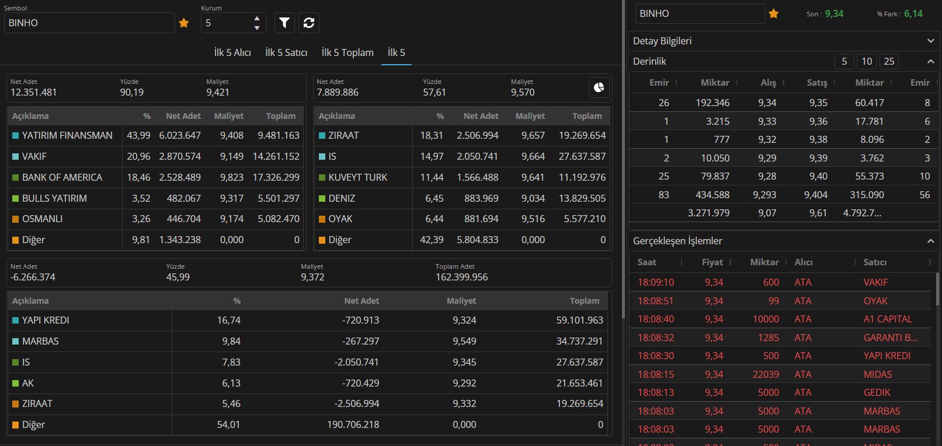Switch to the İlk 5 Satıcı tab
This screenshot has height=446, width=942.
(286, 52)
